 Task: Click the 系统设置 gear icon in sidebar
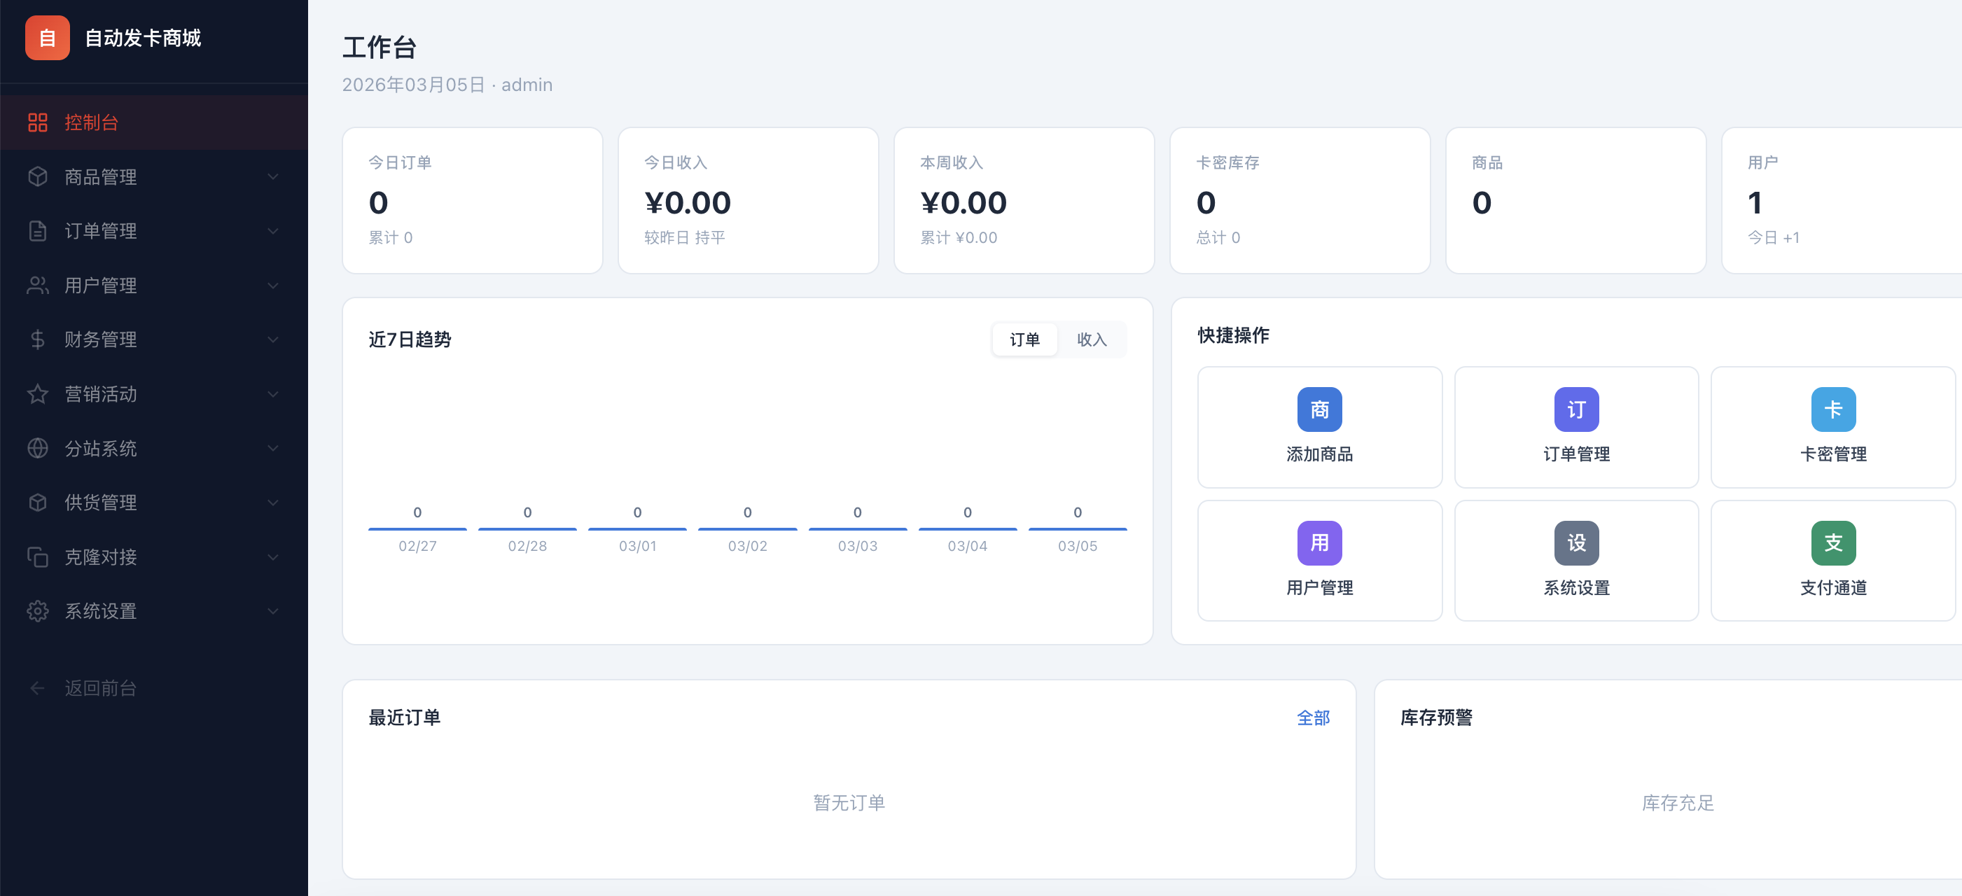pyautogui.click(x=37, y=610)
